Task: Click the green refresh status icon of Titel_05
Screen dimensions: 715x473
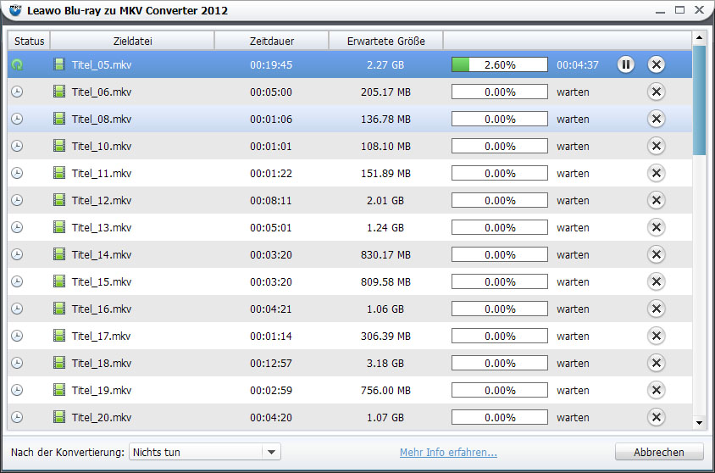Action: click(17, 64)
